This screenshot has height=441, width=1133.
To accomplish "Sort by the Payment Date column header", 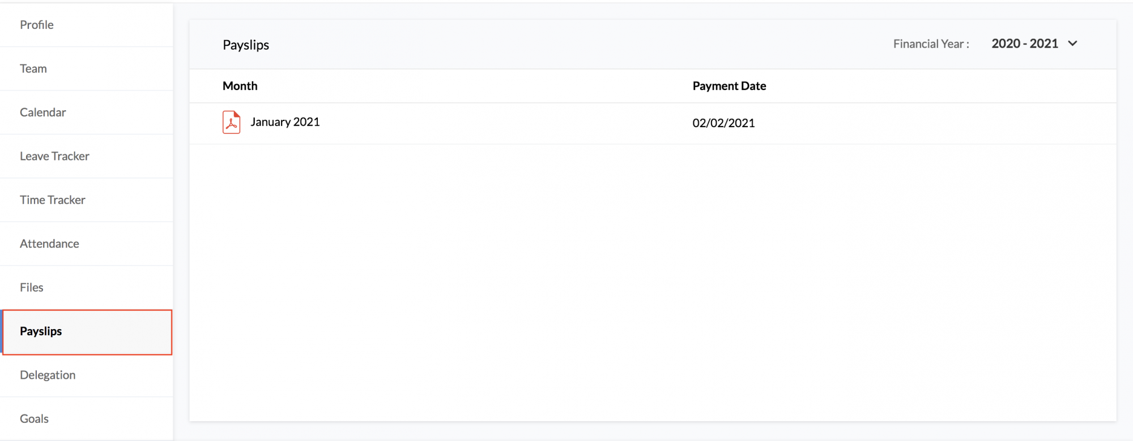I will 729,86.
